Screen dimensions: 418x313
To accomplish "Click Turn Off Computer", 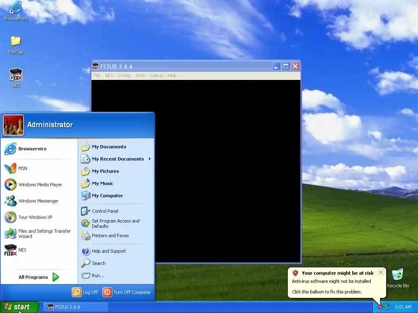I will click(x=127, y=292).
